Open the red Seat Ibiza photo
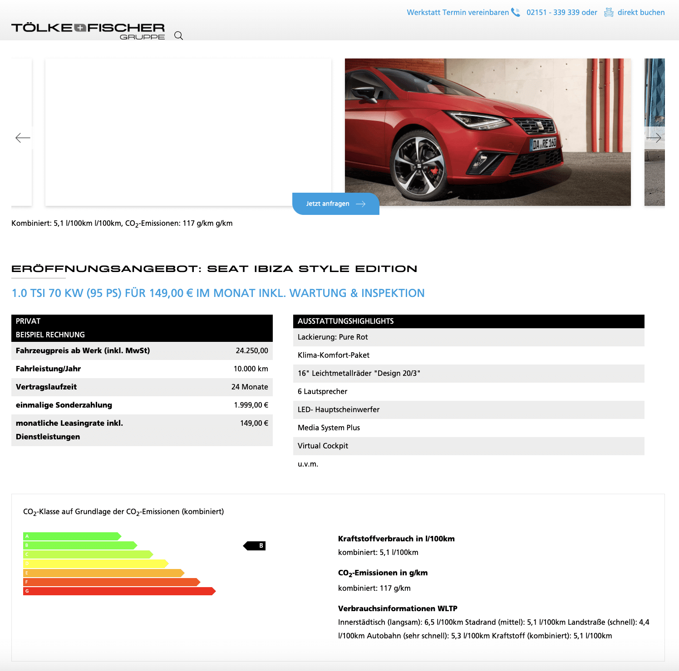Screen dimensions: 679x671 point(488,132)
